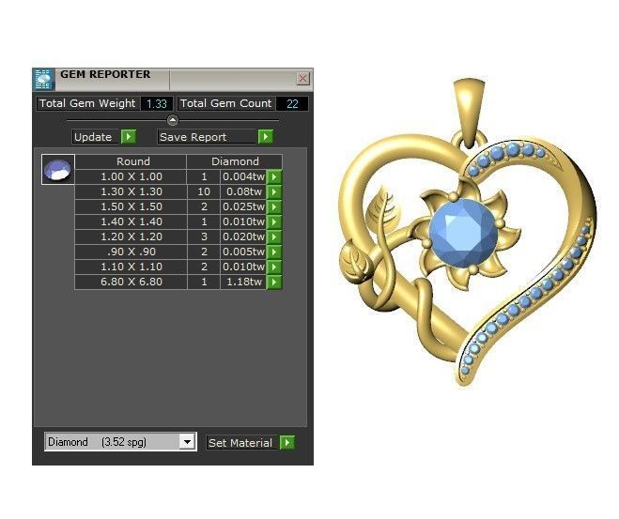Click the 1.18tw weight cell
The height and width of the screenshot is (519, 619).
coord(243,282)
